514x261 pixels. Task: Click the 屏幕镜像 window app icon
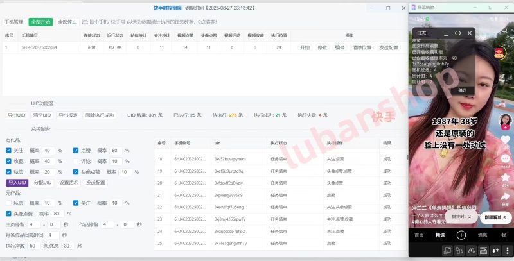(x=414, y=7)
